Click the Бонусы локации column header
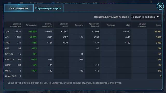This screenshot has width=166, height=93. pos(142,25)
